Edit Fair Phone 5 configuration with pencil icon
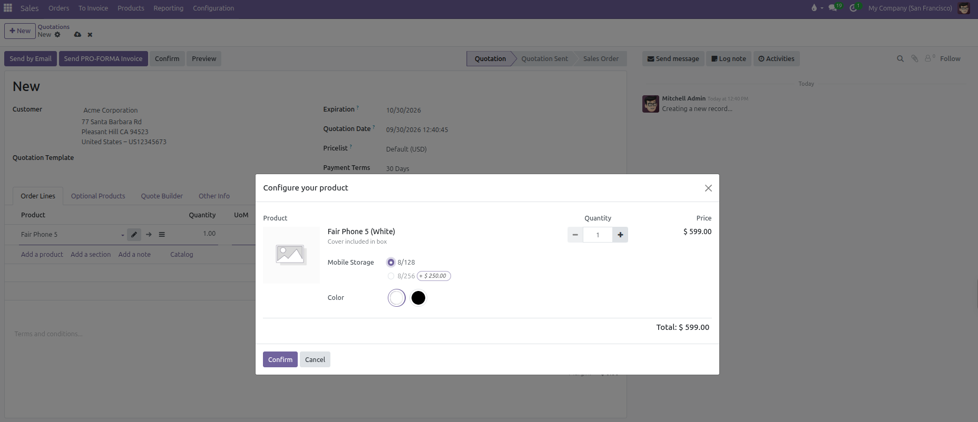 [134, 235]
